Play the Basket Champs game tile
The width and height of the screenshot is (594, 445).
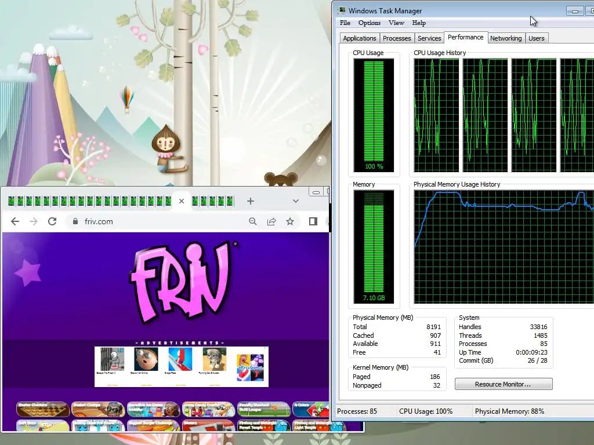pos(98,409)
